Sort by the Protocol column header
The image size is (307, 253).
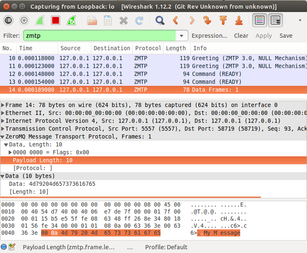coord(148,48)
